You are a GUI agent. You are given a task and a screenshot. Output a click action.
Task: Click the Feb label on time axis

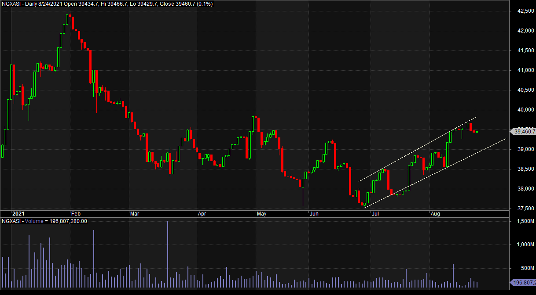(x=75, y=214)
